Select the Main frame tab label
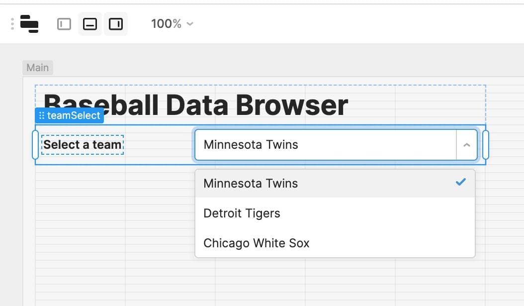This screenshot has height=306, width=524. [x=38, y=67]
